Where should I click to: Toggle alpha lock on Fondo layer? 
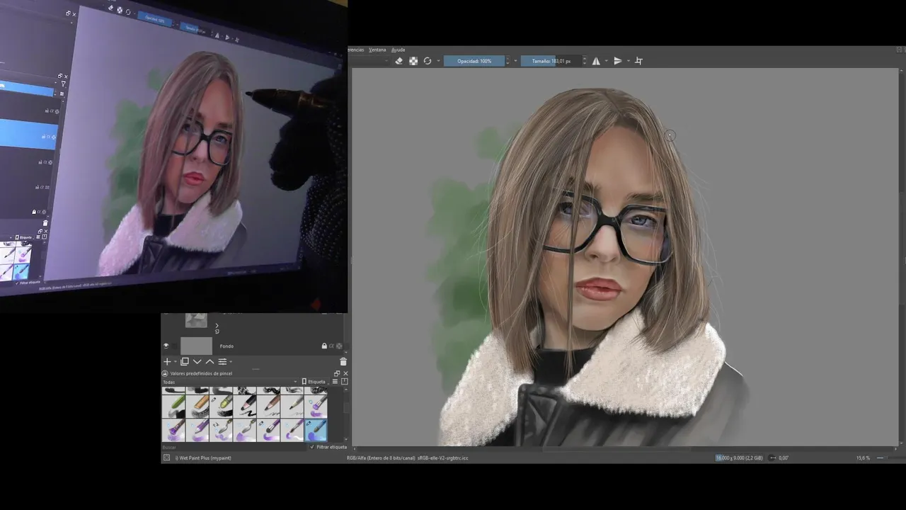339,346
